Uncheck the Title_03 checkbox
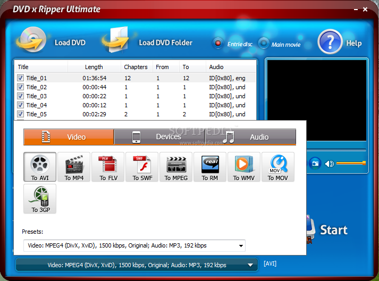This screenshot has width=379, height=281. tap(21, 96)
